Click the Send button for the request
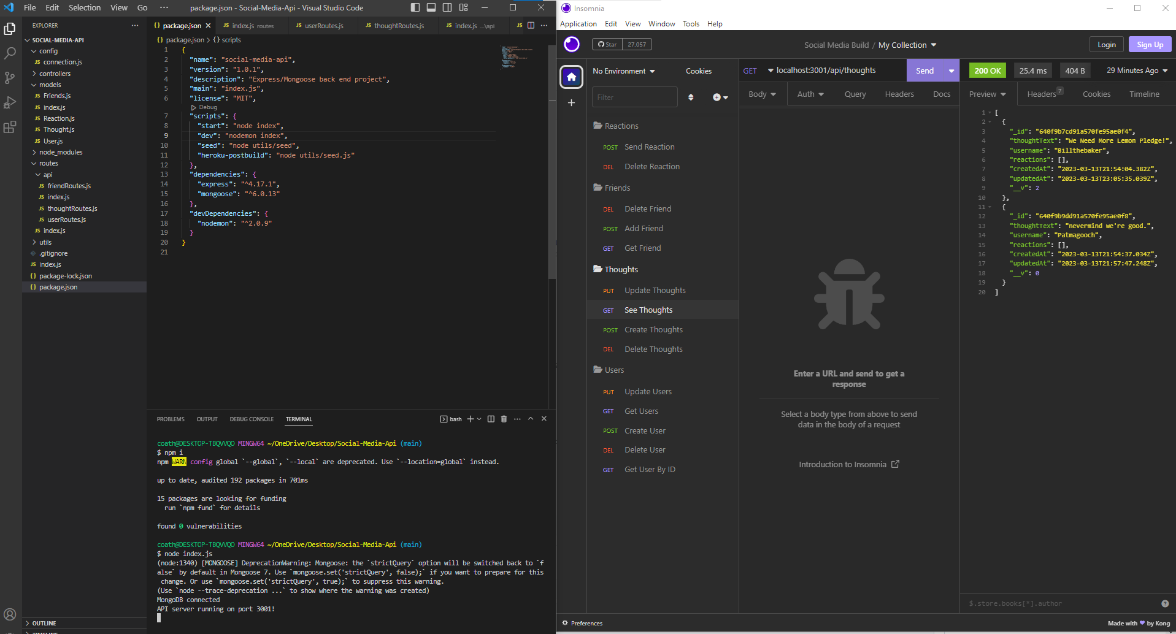The width and height of the screenshot is (1176, 634). coord(924,70)
